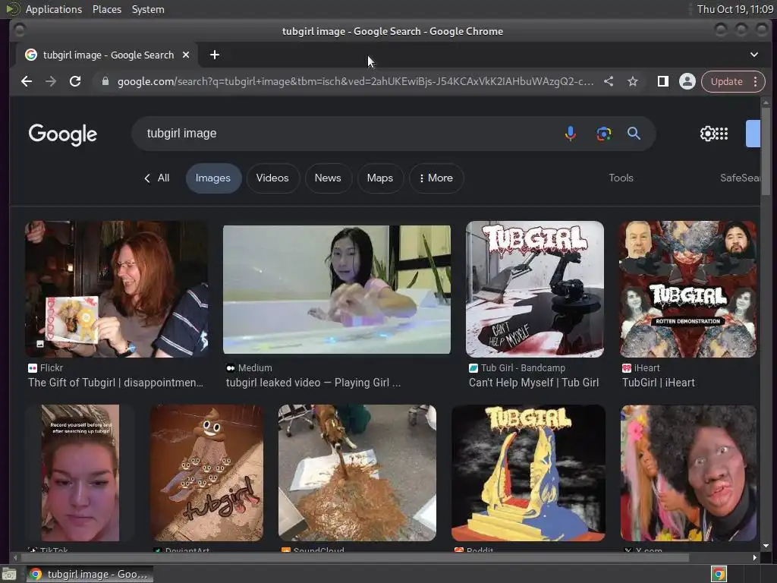Image resolution: width=777 pixels, height=583 pixels.
Task: Click the blue sign-in button
Action: [x=753, y=134]
